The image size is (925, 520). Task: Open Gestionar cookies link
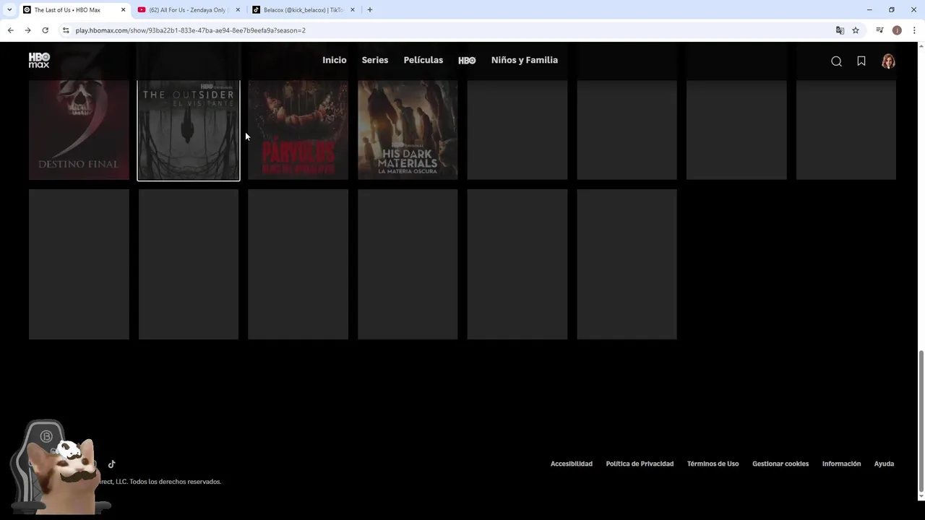click(780, 464)
